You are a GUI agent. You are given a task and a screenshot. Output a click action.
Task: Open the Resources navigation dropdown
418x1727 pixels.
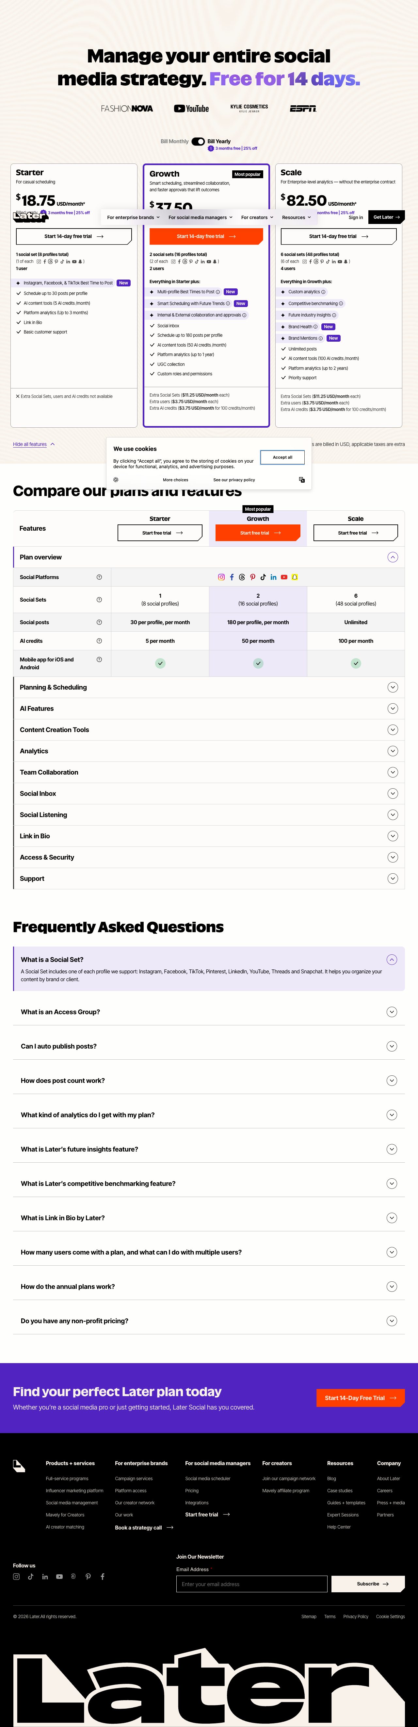296,217
